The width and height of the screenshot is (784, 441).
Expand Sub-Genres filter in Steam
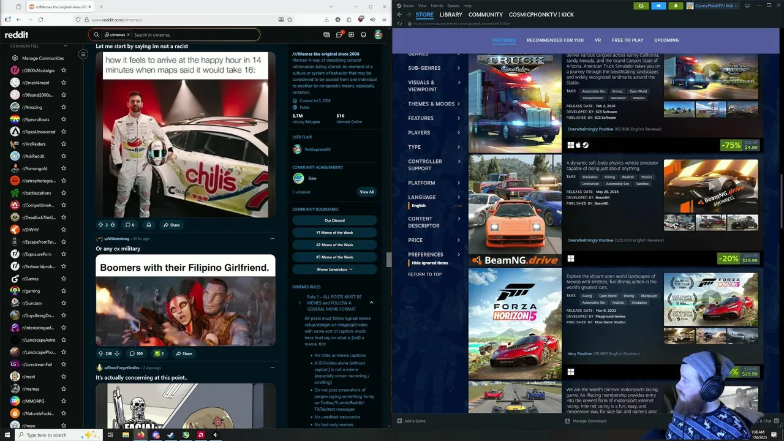(x=434, y=68)
